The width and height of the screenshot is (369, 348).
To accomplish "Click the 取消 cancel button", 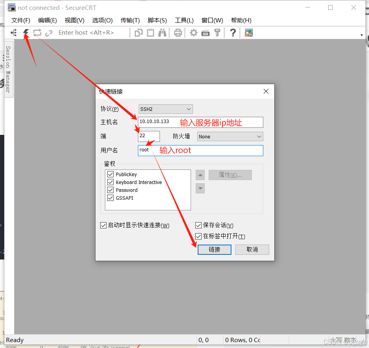I will [252, 250].
